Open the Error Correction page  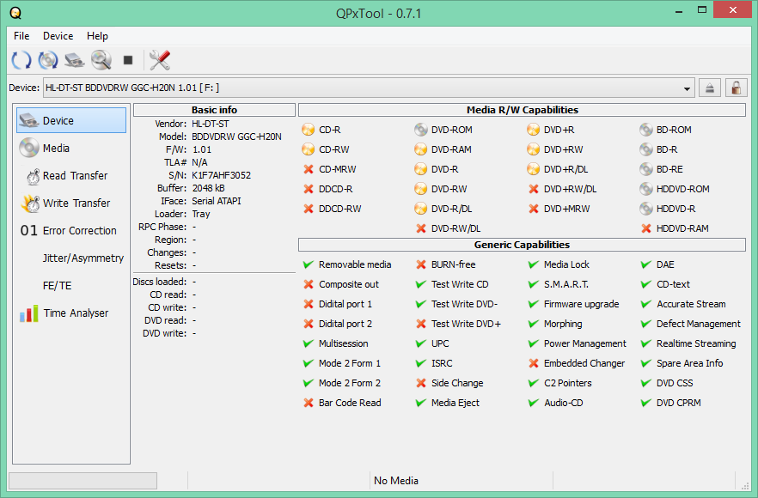click(x=71, y=230)
